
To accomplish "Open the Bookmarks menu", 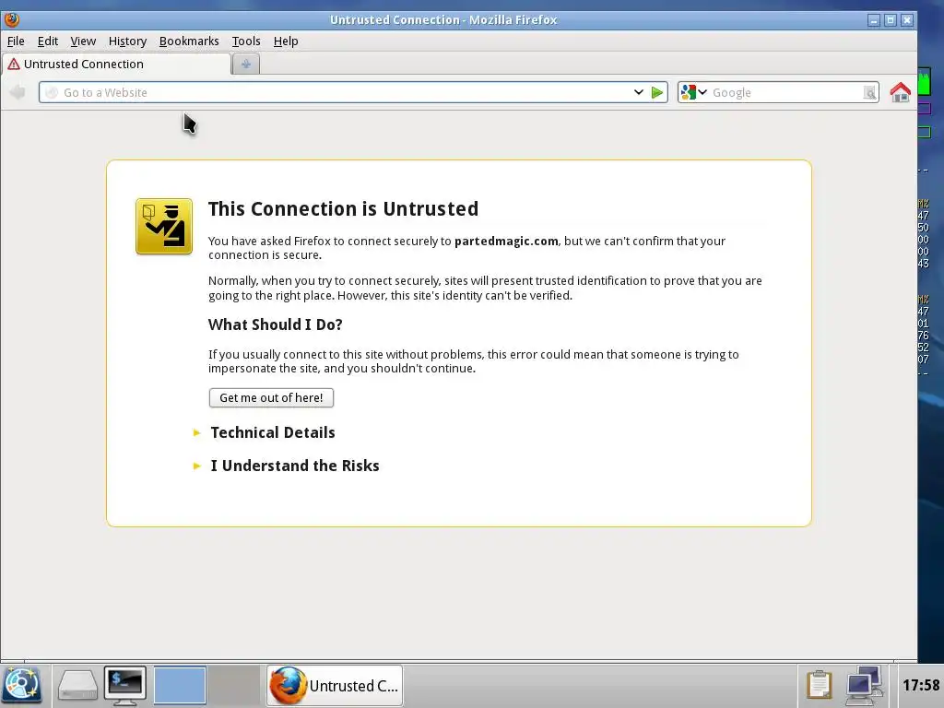I will point(189,41).
